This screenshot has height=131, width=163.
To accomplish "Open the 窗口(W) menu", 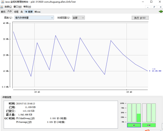I will click(x=18, y=7).
